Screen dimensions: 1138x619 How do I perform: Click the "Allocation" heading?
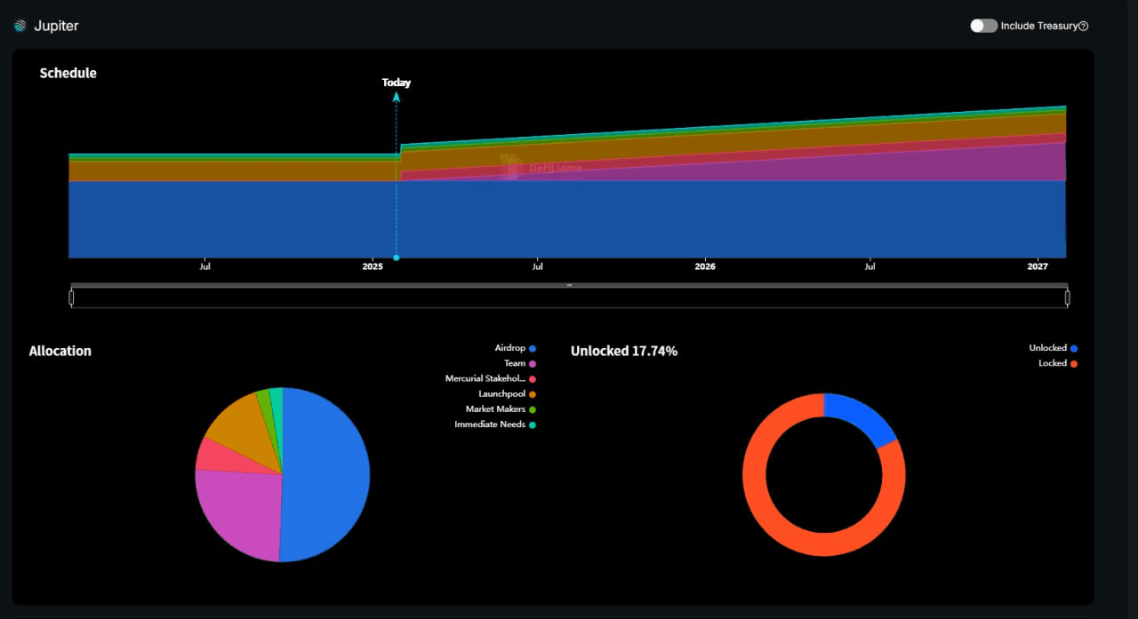(60, 351)
